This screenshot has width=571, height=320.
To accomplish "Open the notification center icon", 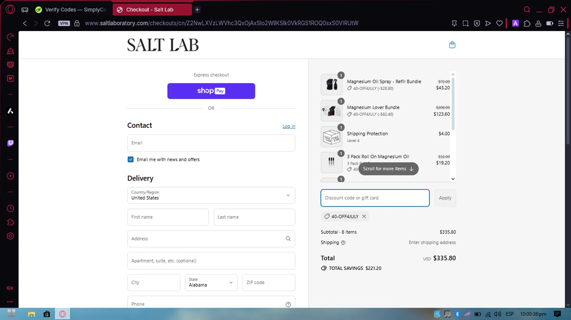I will point(557,314).
